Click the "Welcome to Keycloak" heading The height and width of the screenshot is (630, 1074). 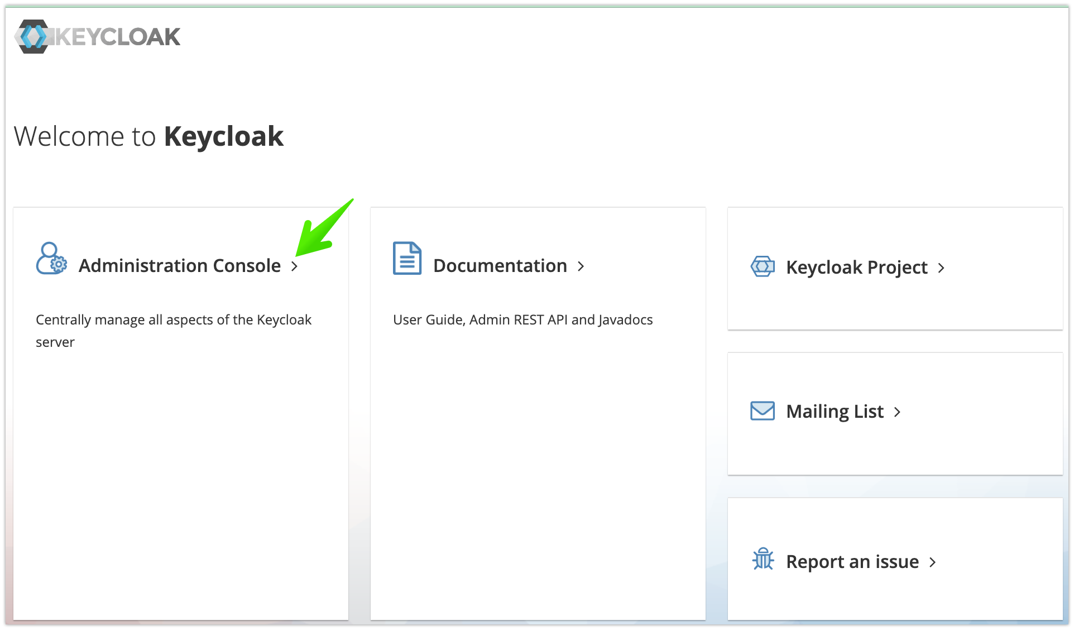[x=148, y=137]
